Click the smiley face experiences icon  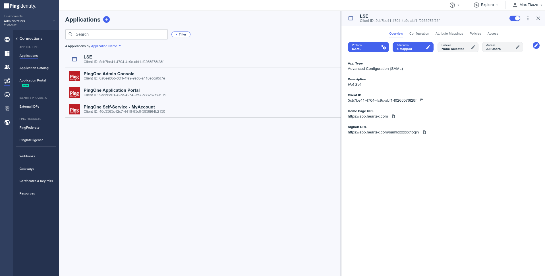[x=7, y=95]
